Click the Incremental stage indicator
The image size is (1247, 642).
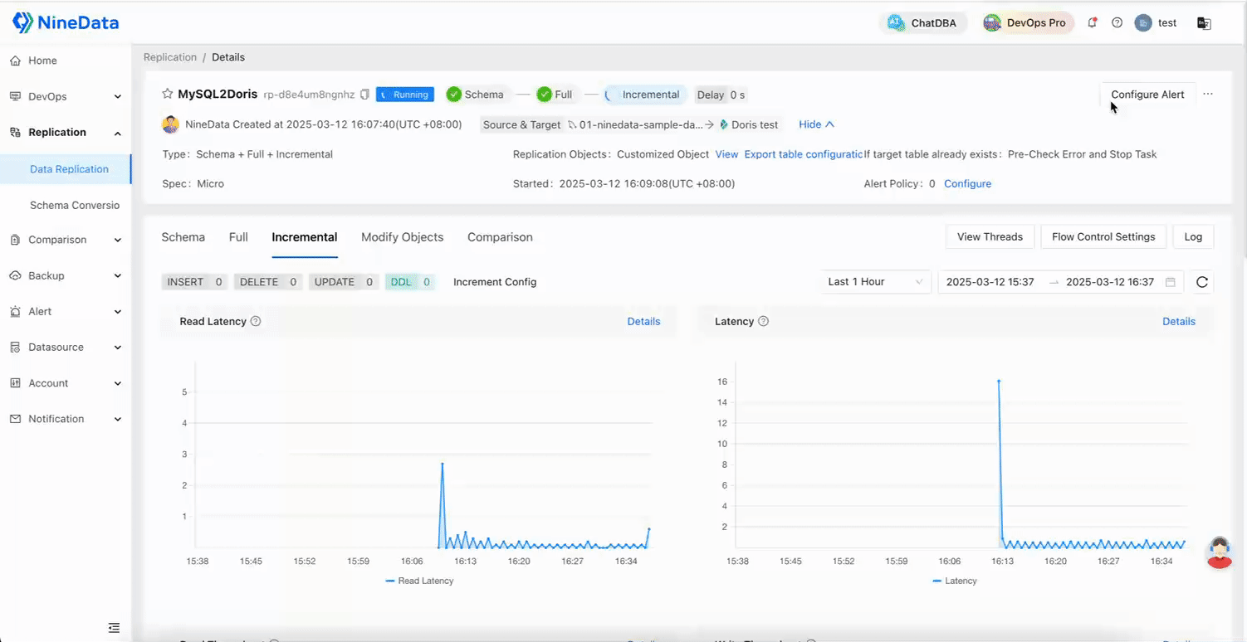tap(643, 95)
